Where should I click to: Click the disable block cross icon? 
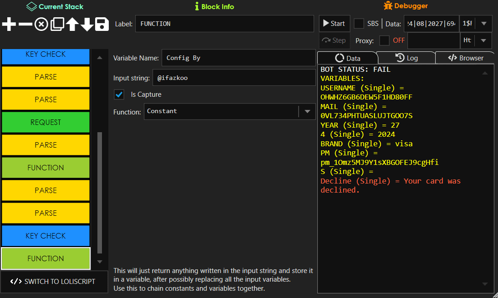point(40,25)
